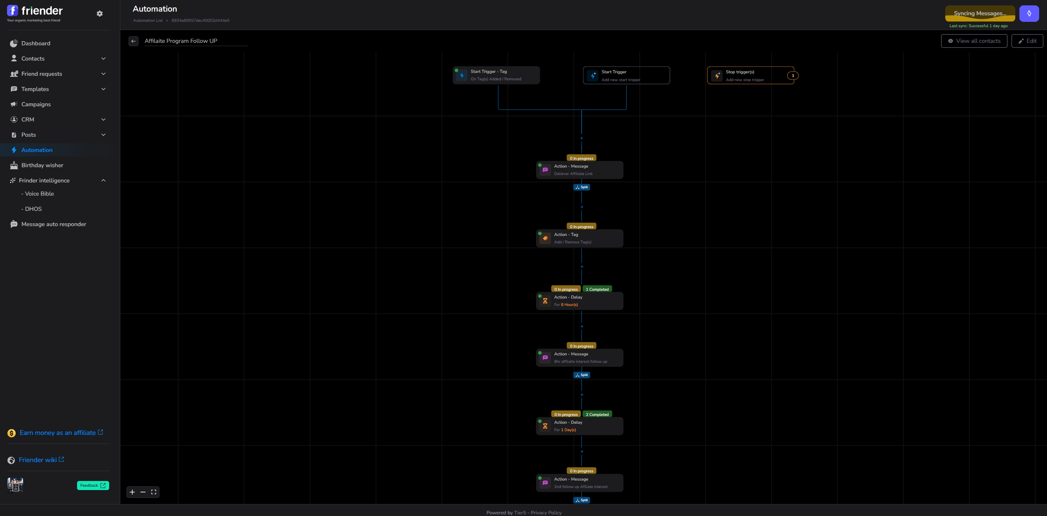Click the profile avatar thumbnail
The width and height of the screenshot is (1047, 516).
(x=15, y=485)
